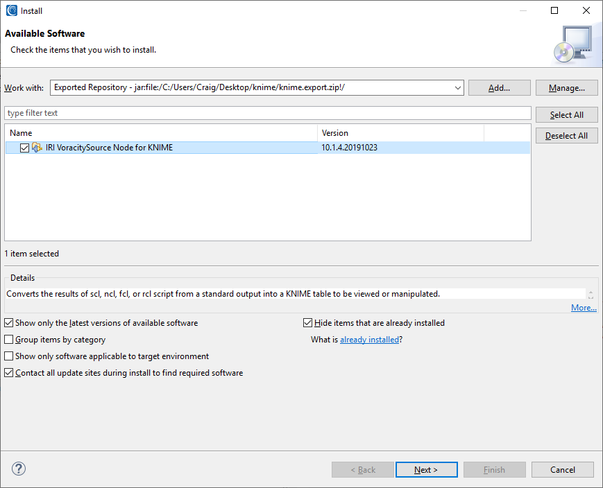Image resolution: width=603 pixels, height=488 pixels.
Task: Toggle Contact all update sites checkbox
Action: [9, 373]
